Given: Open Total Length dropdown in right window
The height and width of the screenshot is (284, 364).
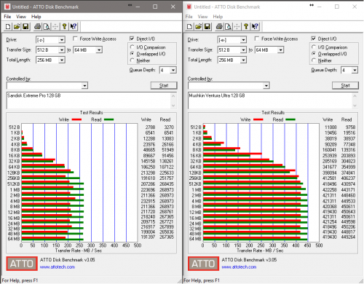Looking at the screenshot, I should click(x=243, y=60).
